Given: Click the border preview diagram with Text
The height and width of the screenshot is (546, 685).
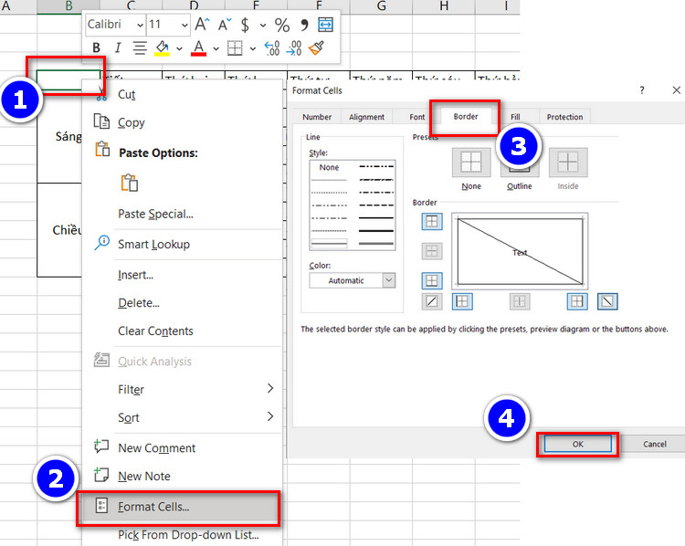Looking at the screenshot, I should point(520,252).
